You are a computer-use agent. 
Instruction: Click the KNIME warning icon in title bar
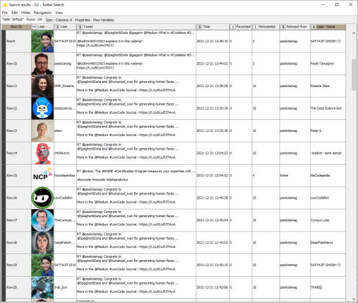5,5
